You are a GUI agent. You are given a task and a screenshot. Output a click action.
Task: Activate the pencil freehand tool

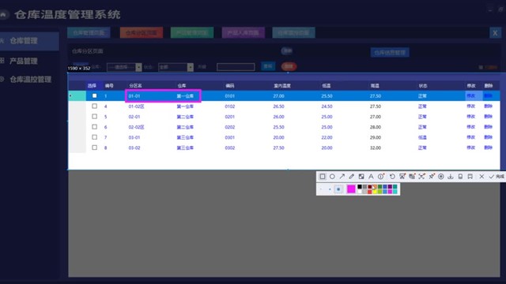[351, 177]
